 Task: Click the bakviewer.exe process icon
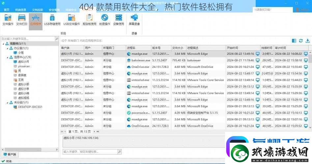(129, 60)
